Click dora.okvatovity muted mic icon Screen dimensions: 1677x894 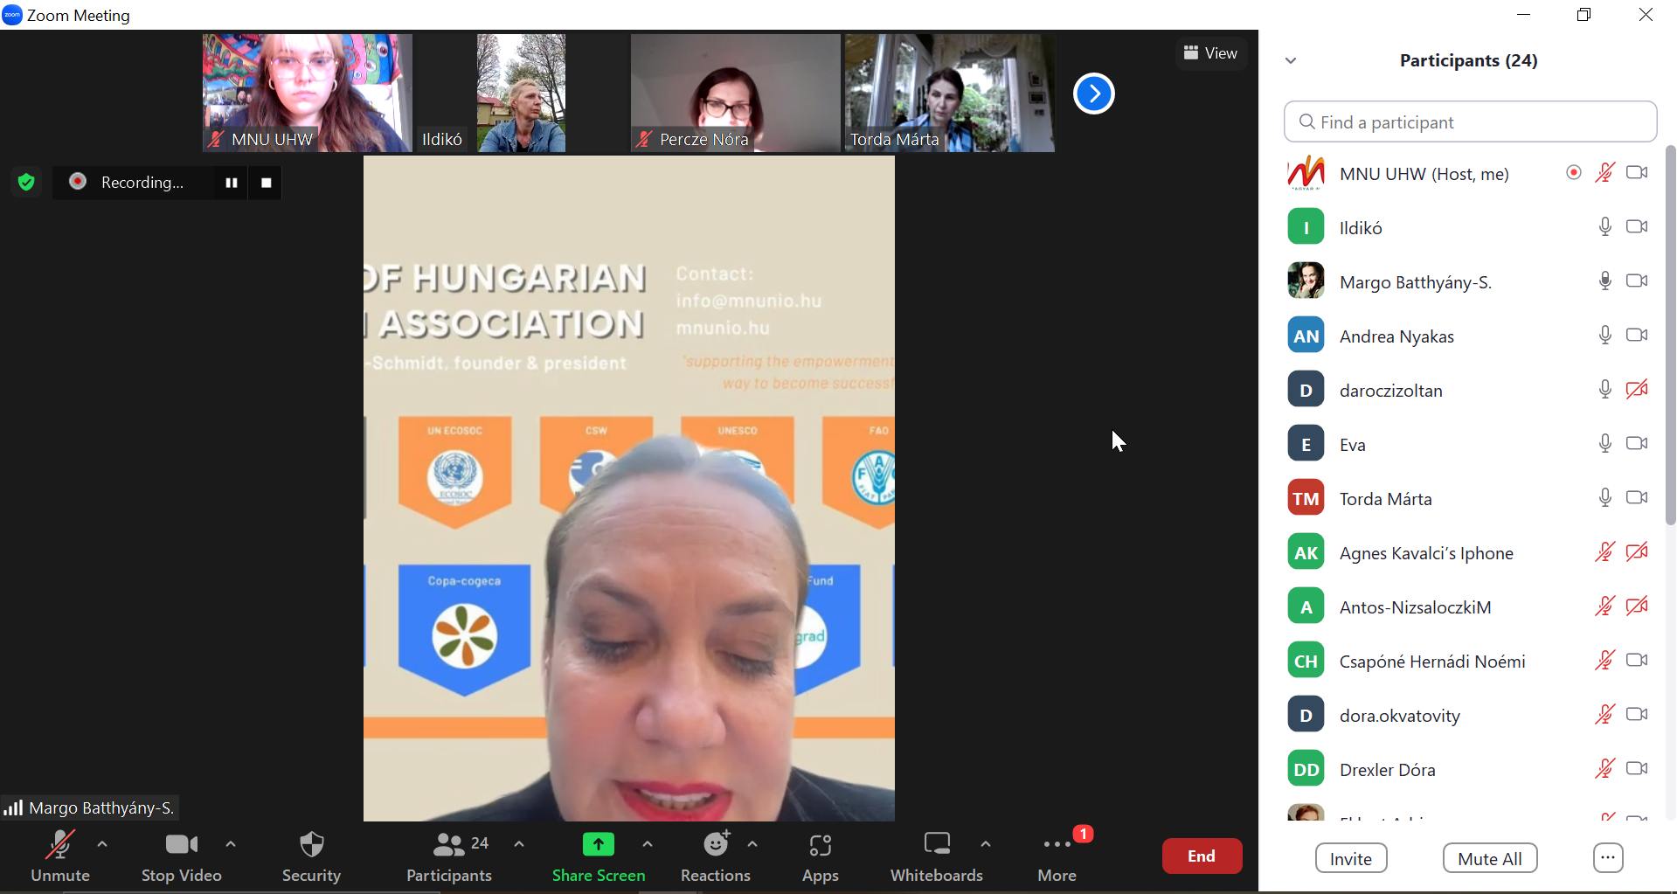coord(1604,715)
